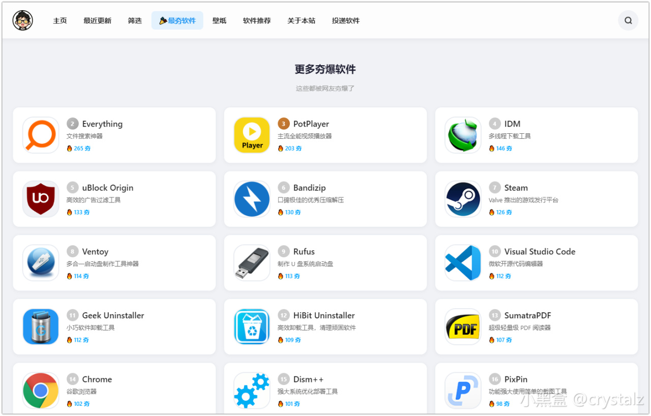Image resolution: width=651 pixels, height=416 pixels.
Task: Open the Rufus title link
Action: (x=304, y=251)
